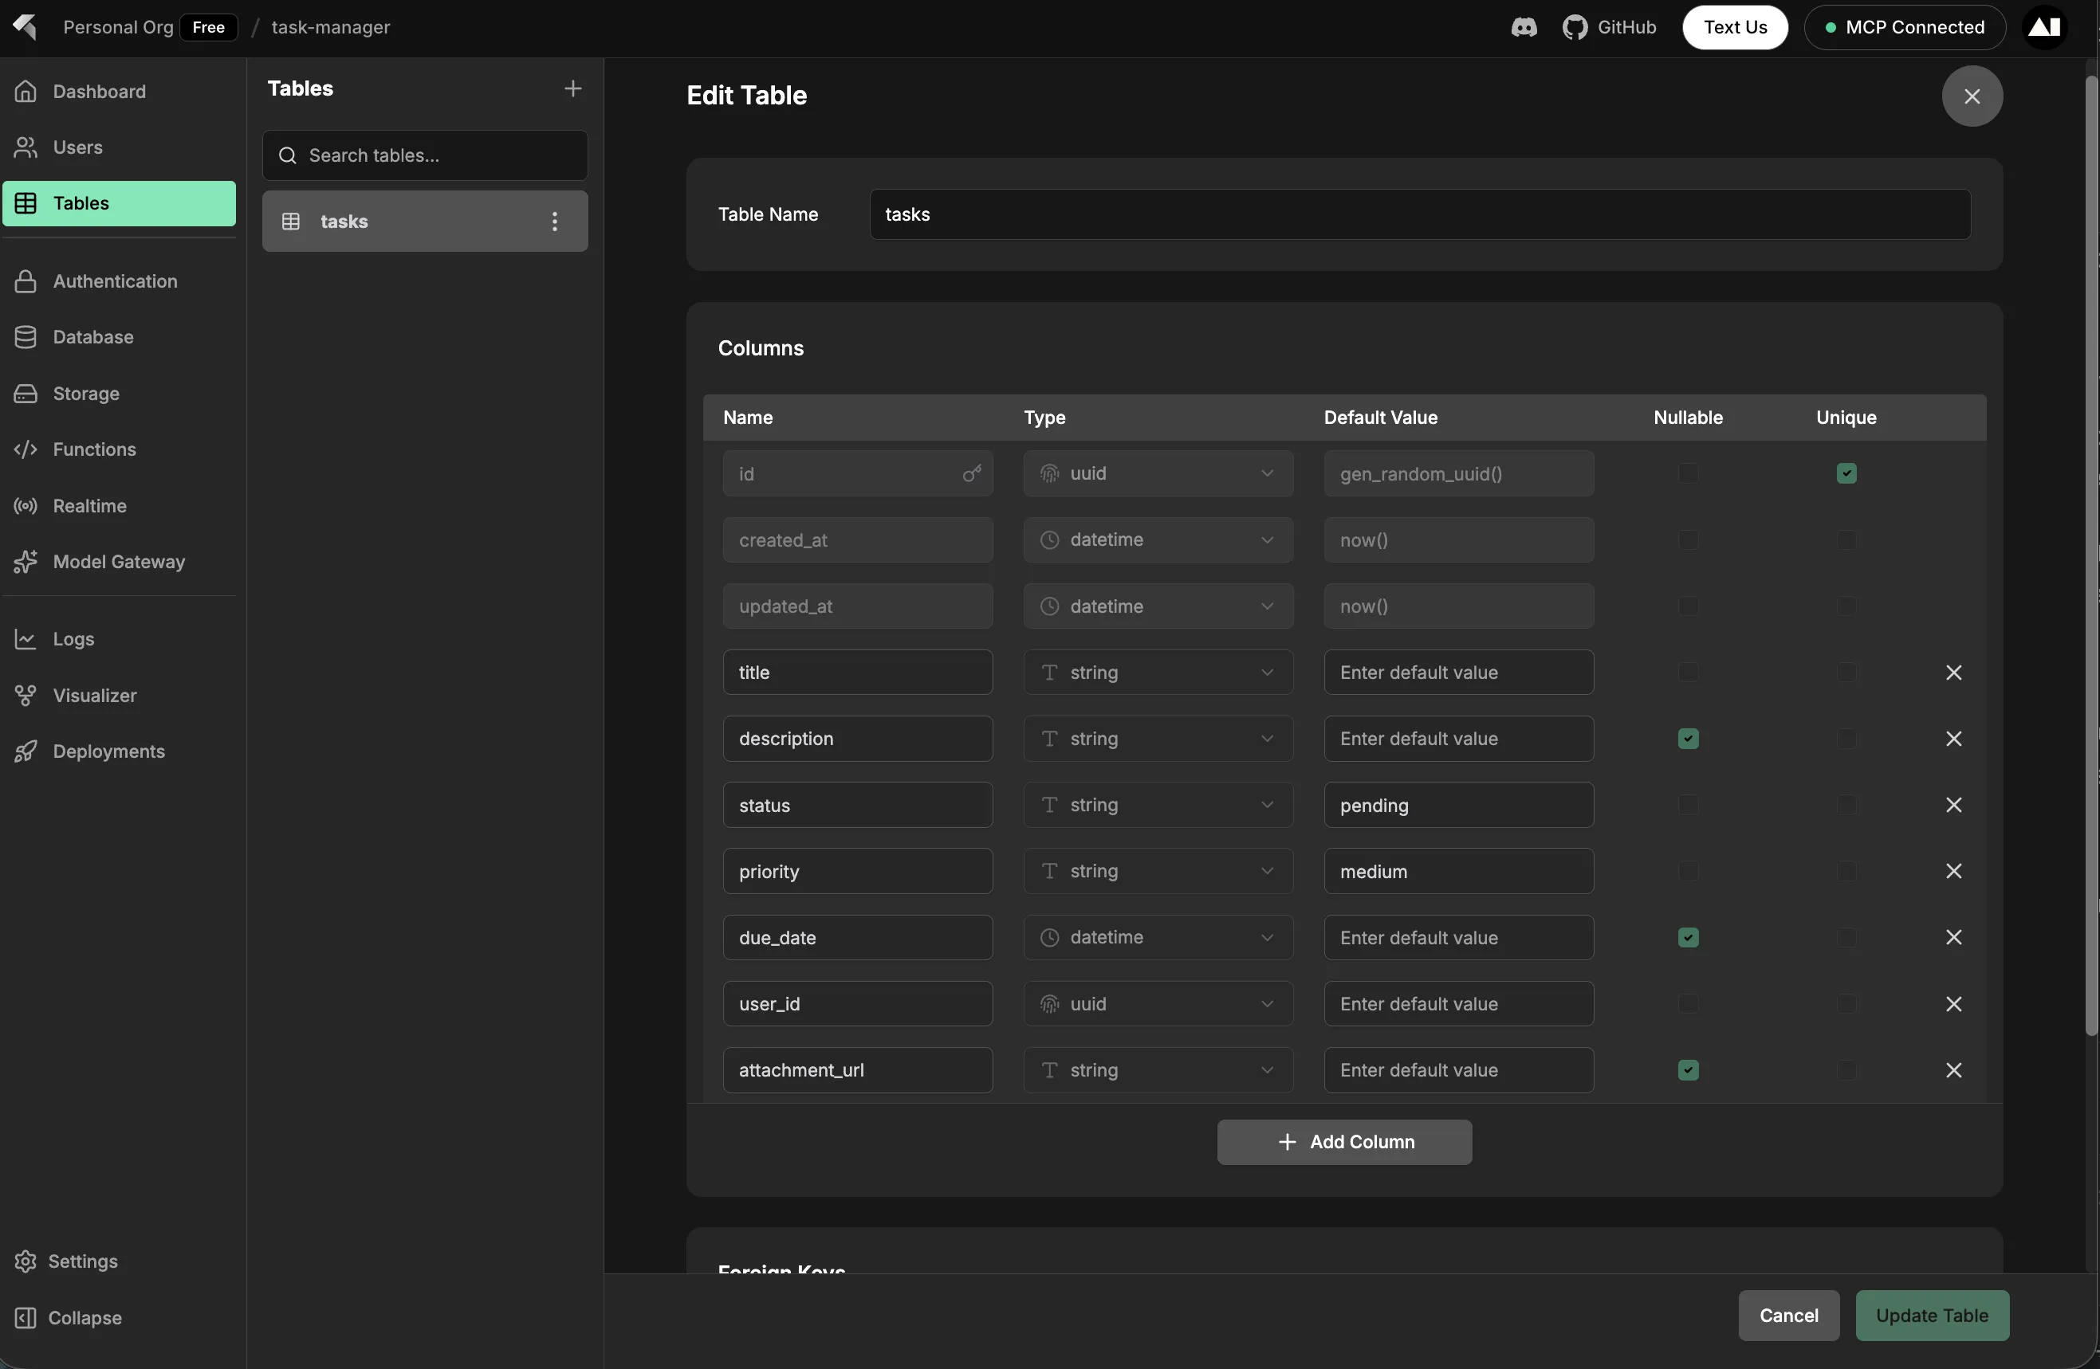
Task: Toggle Nullable for priority column
Action: point(1688,871)
